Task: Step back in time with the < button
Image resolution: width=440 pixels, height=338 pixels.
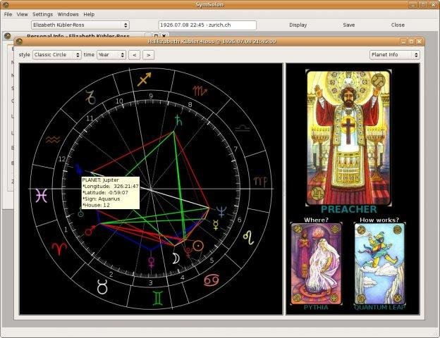Action: (x=135, y=55)
